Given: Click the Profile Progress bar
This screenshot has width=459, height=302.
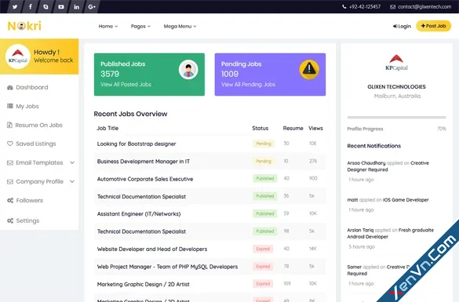Looking at the screenshot, I should [x=396, y=118].
